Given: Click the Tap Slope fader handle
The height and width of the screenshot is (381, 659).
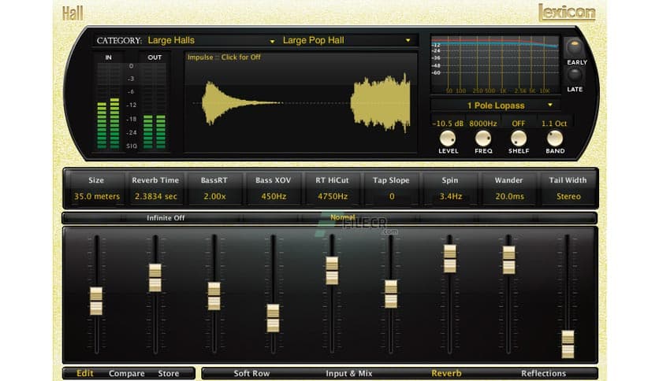Looking at the screenshot, I should pyautogui.click(x=390, y=294).
